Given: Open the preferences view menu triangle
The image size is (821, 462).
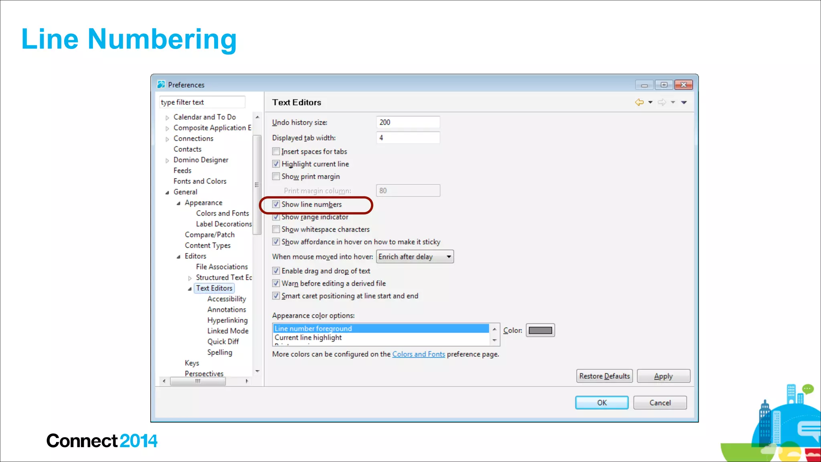Looking at the screenshot, I should click(684, 102).
